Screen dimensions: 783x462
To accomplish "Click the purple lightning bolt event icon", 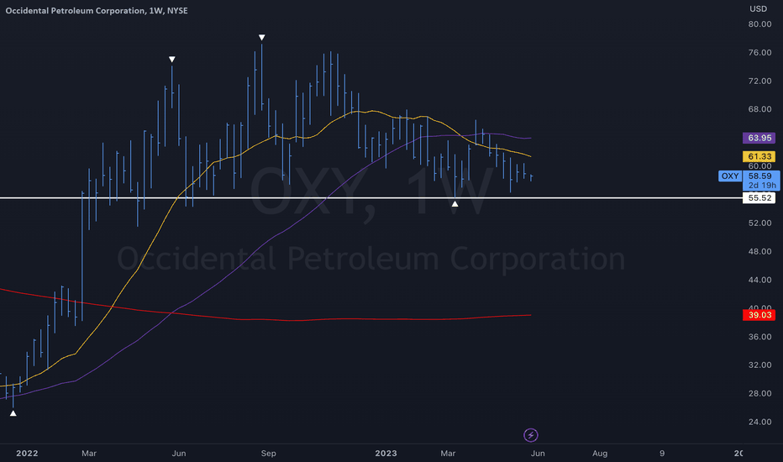I will pos(530,435).
